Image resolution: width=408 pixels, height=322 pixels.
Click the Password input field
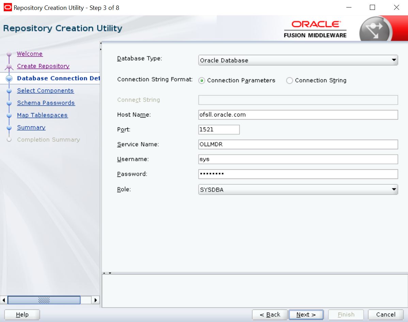coord(298,174)
